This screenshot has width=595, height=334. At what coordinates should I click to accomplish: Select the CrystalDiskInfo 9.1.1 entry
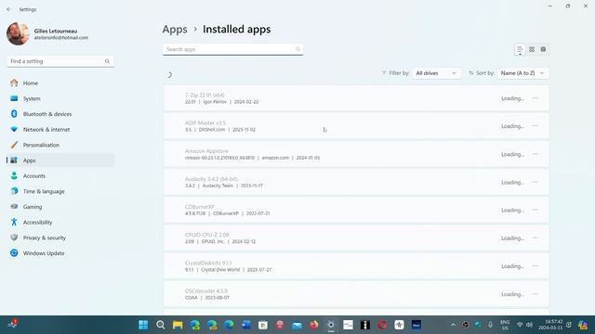point(356,266)
